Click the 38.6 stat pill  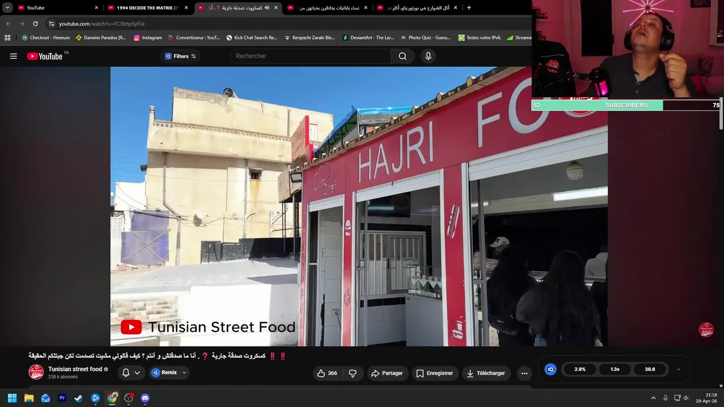(x=650, y=369)
